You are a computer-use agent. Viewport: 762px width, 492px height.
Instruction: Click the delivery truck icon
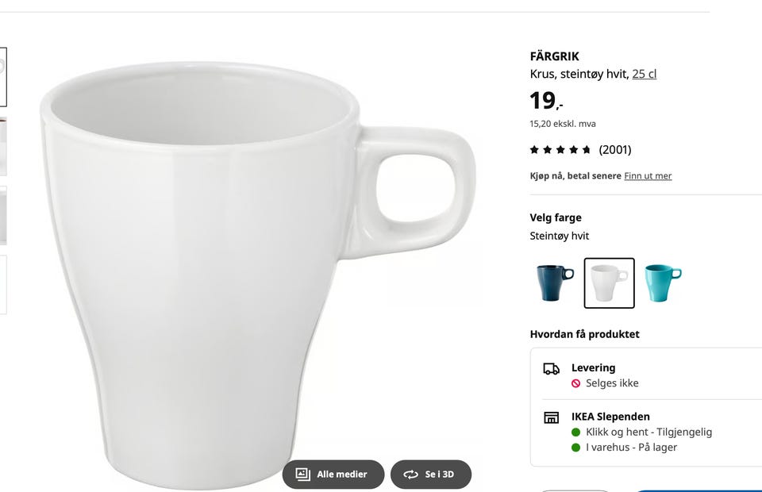551,369
